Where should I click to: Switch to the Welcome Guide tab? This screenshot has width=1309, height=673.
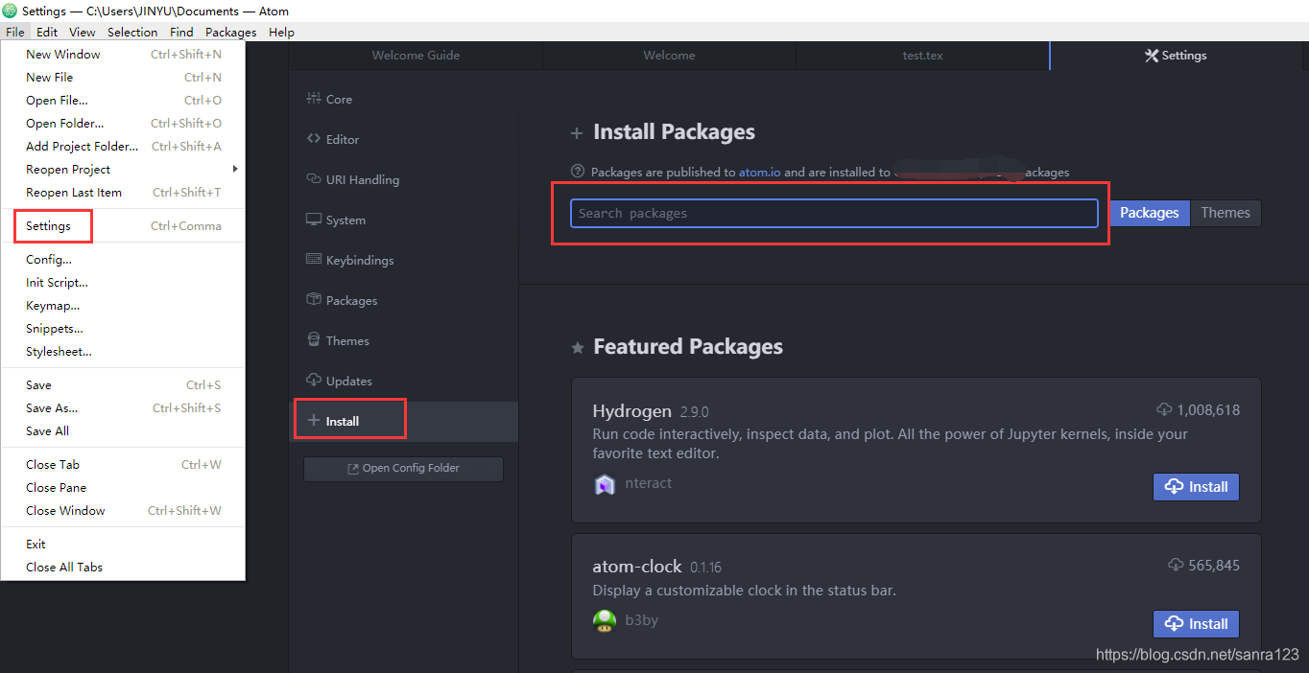416,56
